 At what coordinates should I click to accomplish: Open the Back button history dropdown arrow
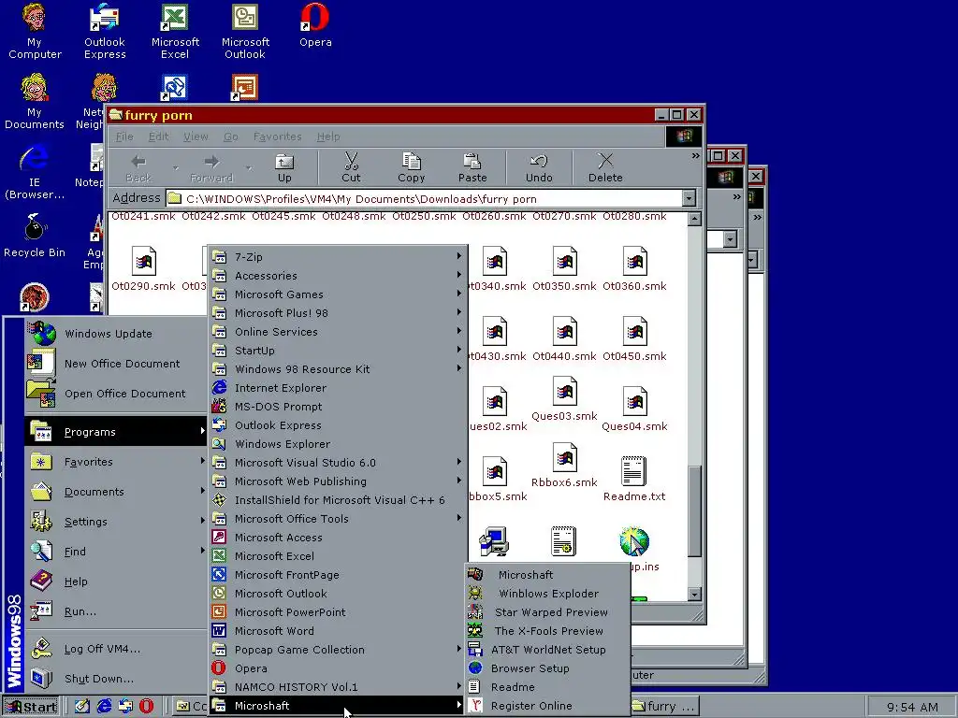(175, 167)
